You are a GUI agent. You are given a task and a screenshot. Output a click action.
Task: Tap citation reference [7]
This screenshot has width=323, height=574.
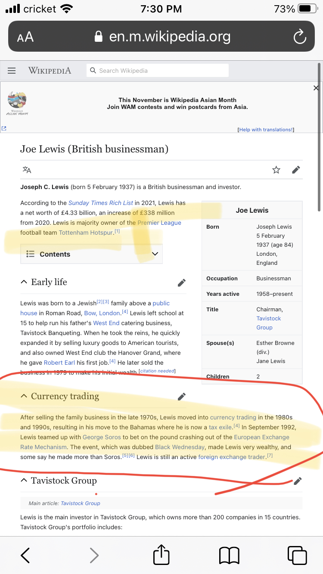click(x=270, y=456)
